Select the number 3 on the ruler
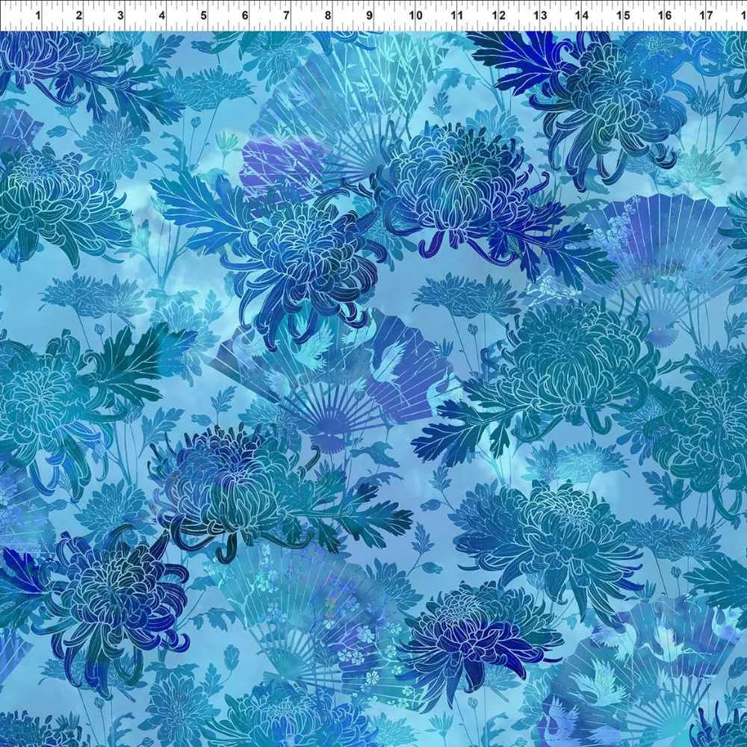 point(120,15)
